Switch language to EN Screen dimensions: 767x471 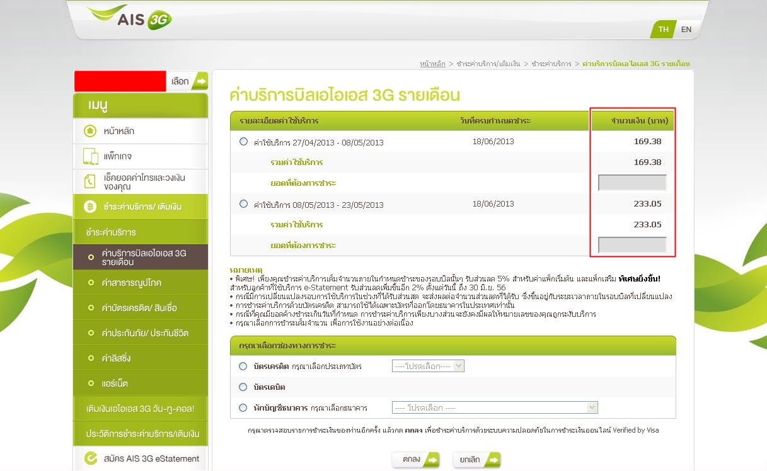[x=686, y=29]
